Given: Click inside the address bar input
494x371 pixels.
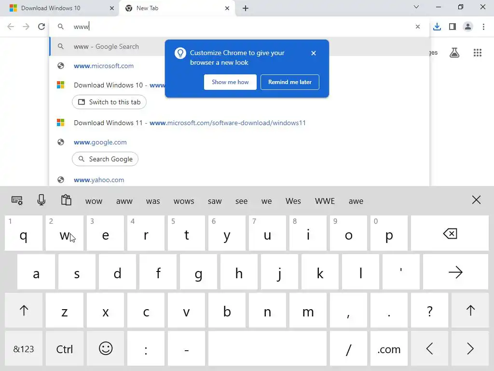Looking at the screenshot, I should [239, 27].
